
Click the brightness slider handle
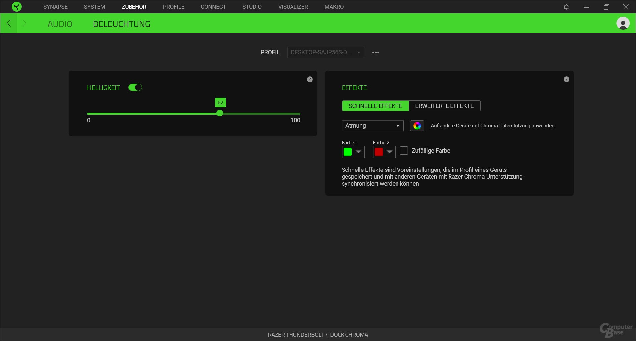tap(220, 113)
